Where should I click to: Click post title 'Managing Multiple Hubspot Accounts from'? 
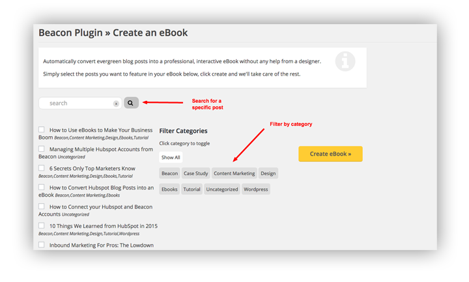coord(101,149)
